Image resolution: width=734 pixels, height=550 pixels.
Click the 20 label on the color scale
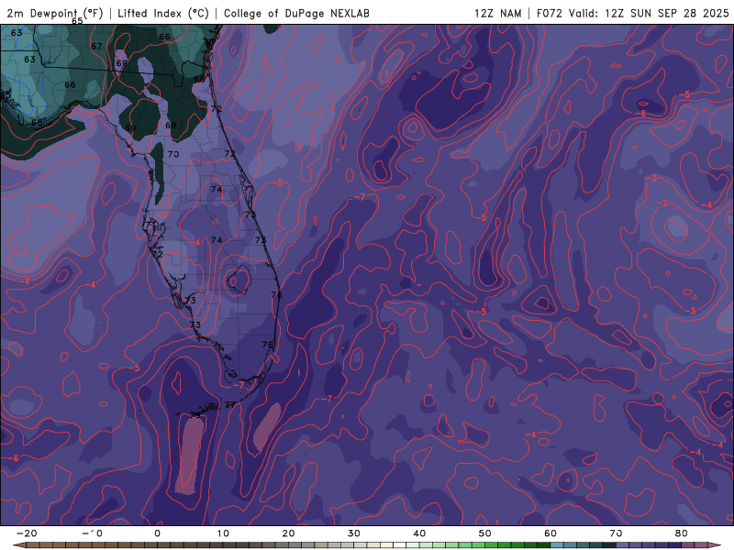tap(288, 533)
